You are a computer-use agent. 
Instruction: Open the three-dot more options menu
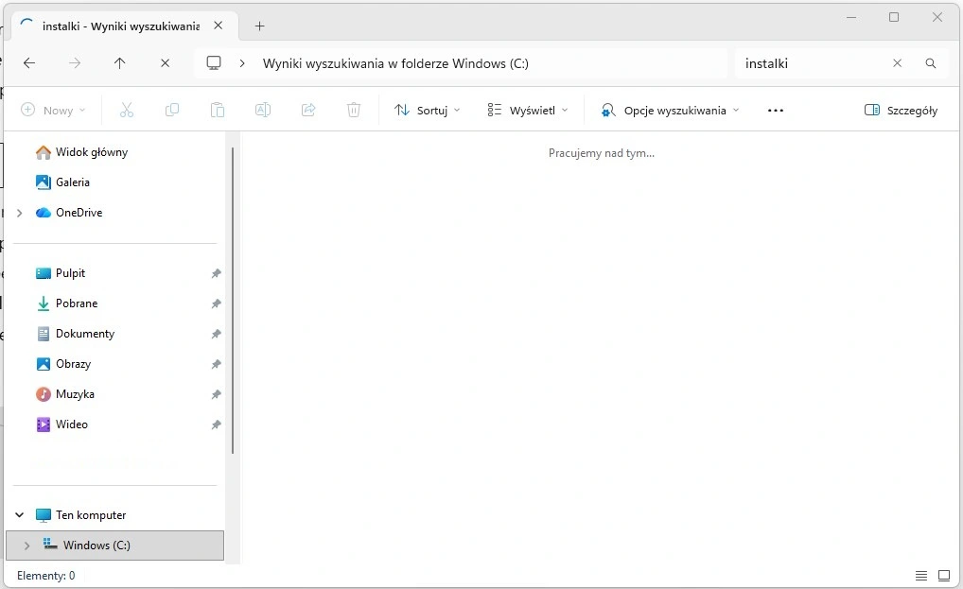click(x=776, y=111)
